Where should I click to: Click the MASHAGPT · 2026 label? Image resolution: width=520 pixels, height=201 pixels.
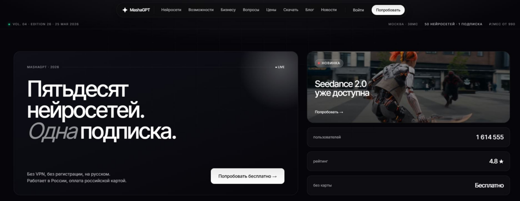[43, 67]
